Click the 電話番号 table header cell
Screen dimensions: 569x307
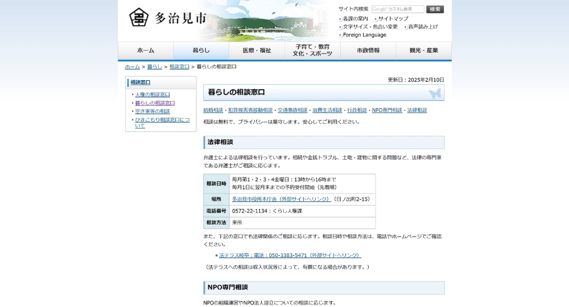coord(216,211)
